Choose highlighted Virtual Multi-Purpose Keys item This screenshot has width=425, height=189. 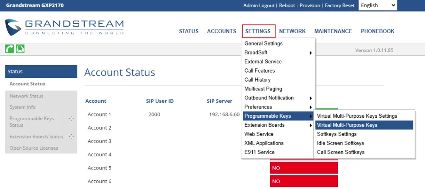(364, 125)
